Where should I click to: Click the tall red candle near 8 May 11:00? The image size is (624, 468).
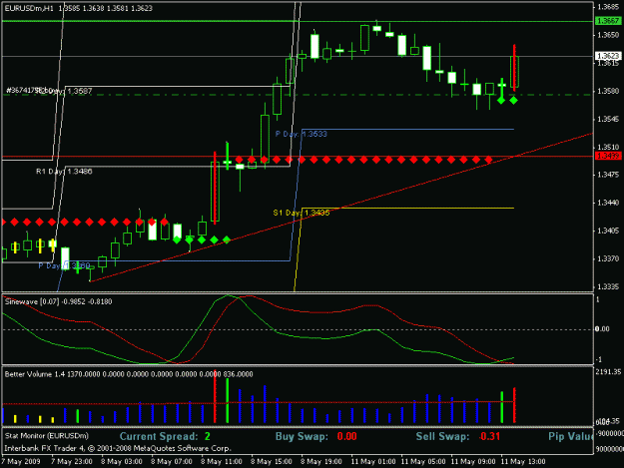(x=215, y=187)
